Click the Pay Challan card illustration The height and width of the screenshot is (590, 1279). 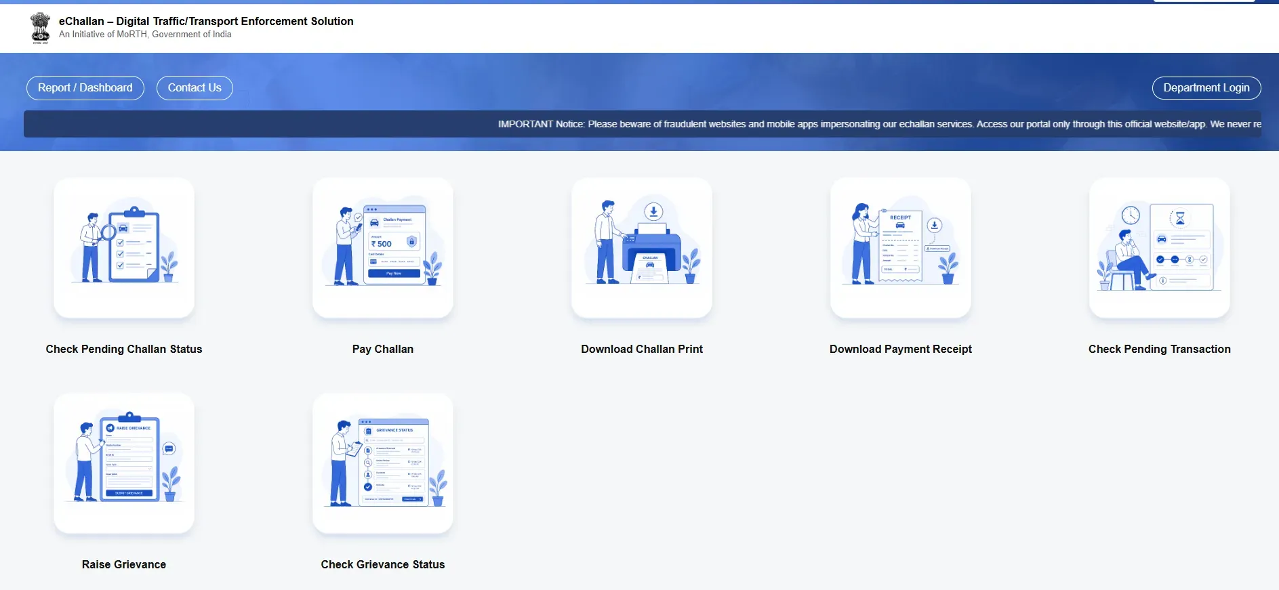pyautogui.click(x=383, y=248)
